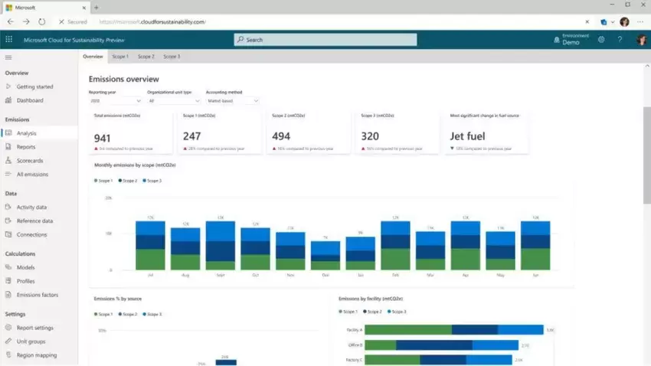Open the user profile avatar in the app header
The image size is (651, 366).
(x=642, y=40)
